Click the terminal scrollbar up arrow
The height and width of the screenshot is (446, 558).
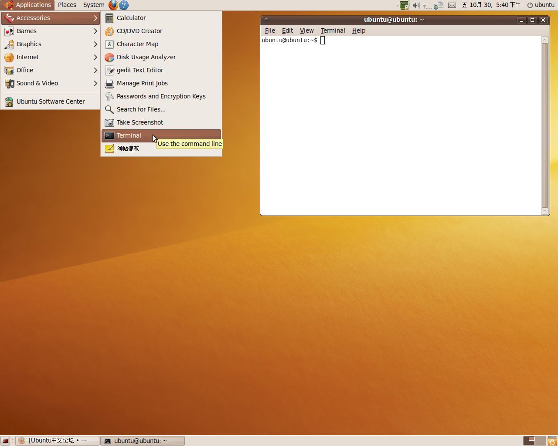click(x=544, y=40)
